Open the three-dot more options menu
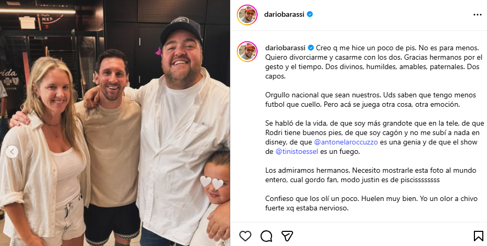 pos(478,15)
